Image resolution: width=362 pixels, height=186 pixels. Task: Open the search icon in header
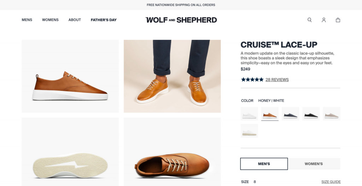310,20
